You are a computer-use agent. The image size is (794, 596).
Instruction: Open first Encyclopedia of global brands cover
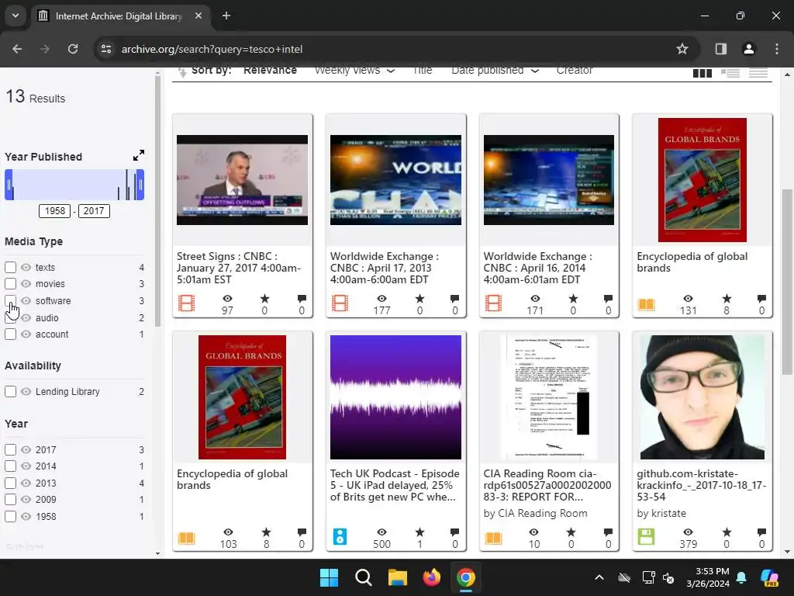703,180
